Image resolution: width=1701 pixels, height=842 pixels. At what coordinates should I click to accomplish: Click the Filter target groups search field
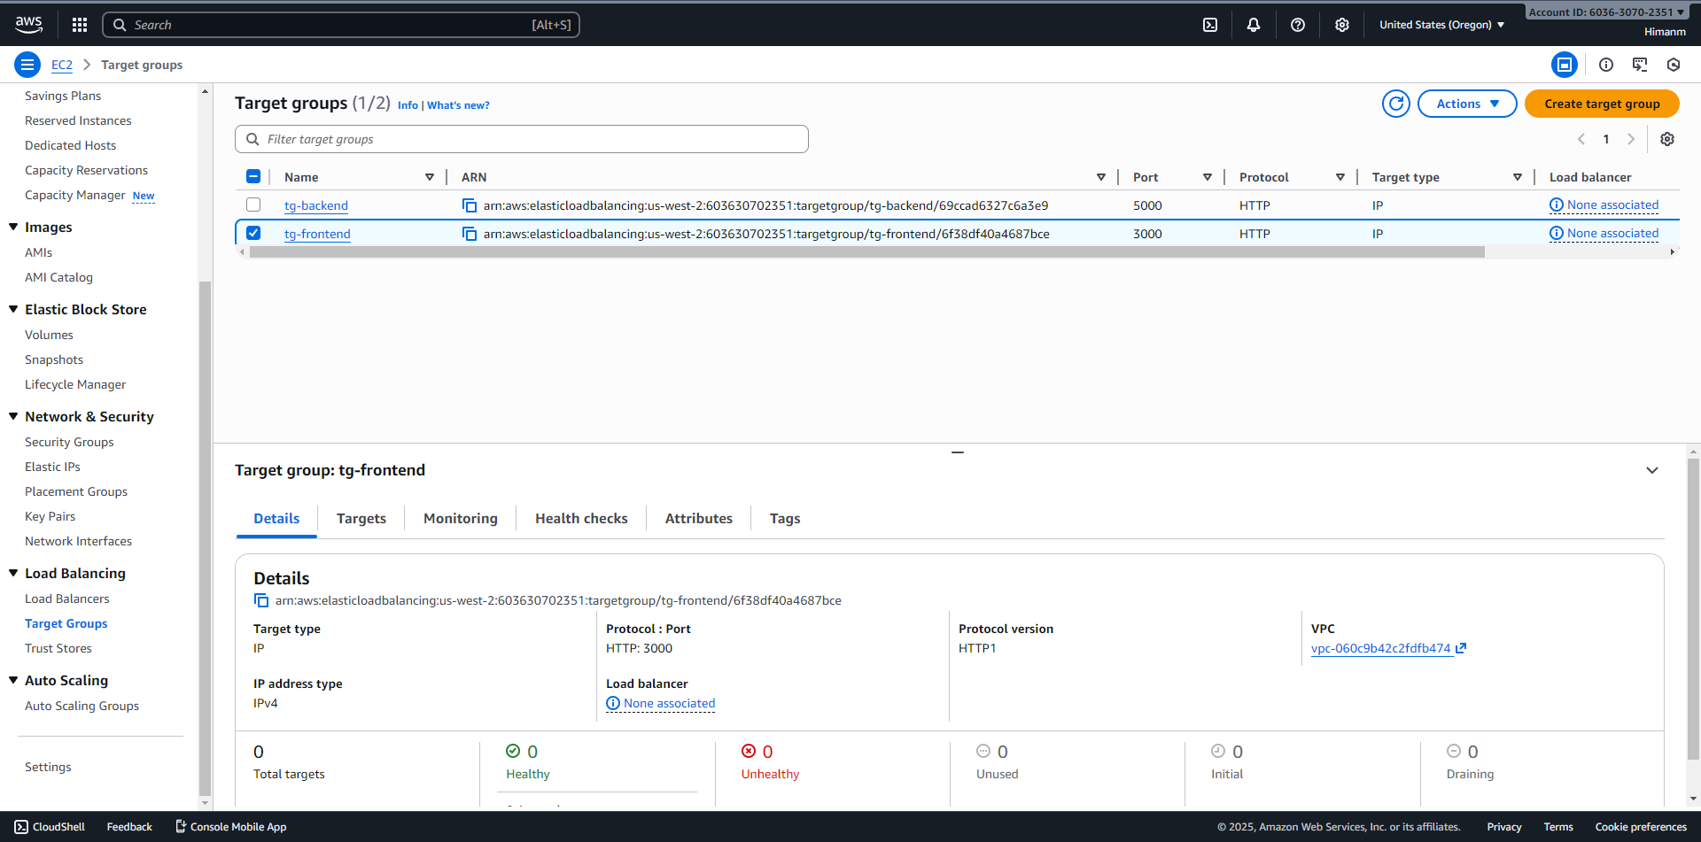pyautogui.click(x=532, y=139)
